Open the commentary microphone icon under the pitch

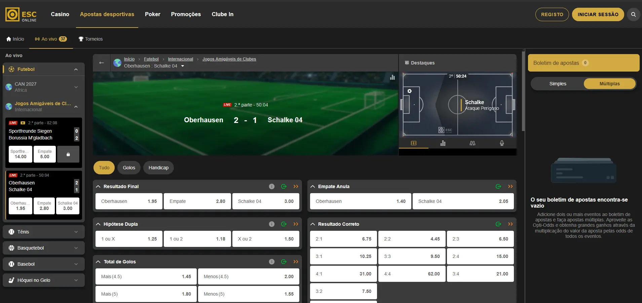502,143
